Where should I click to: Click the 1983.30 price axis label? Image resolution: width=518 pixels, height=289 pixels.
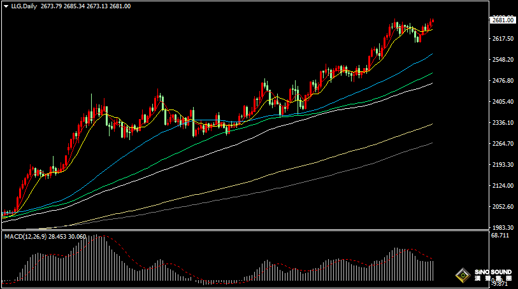click(503, 227)
